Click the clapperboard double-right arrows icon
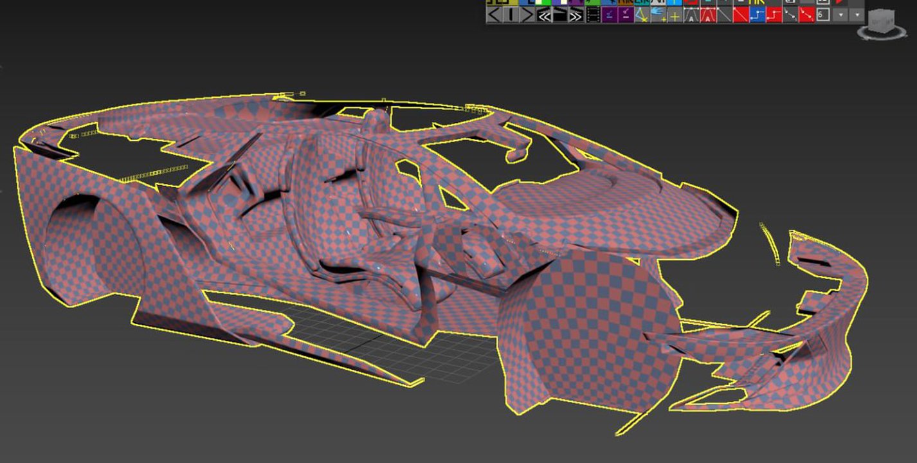This screenshot has width=917, height=463. (x=576, y=15)
